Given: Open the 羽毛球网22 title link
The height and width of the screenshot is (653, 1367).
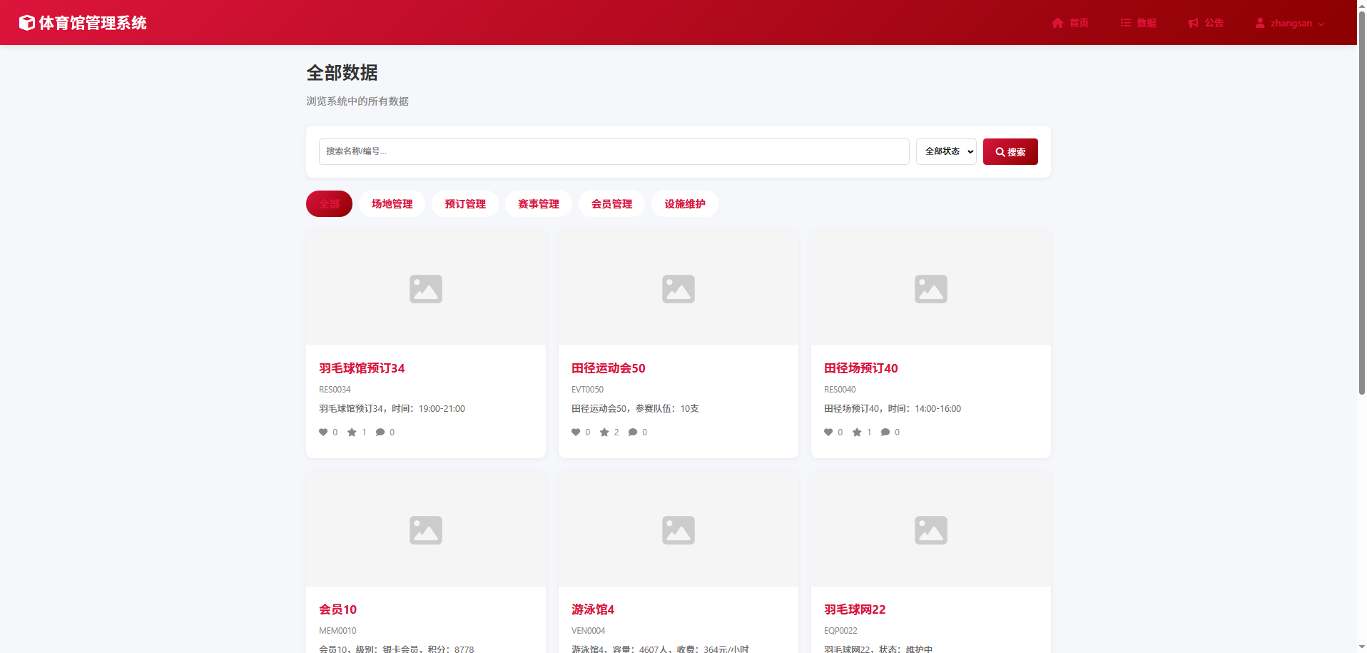Looking at the screenshot, I should [x=855, y=609].
